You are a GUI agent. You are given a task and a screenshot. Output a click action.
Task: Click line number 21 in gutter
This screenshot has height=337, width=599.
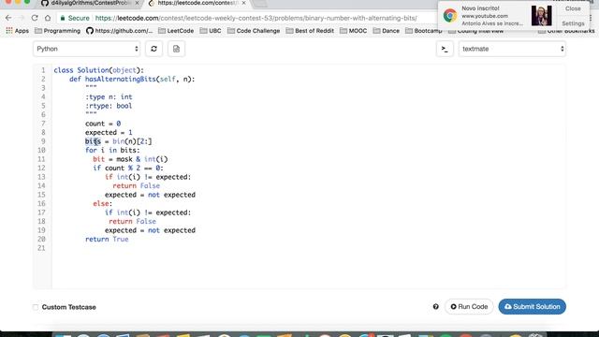click(41, 248)
